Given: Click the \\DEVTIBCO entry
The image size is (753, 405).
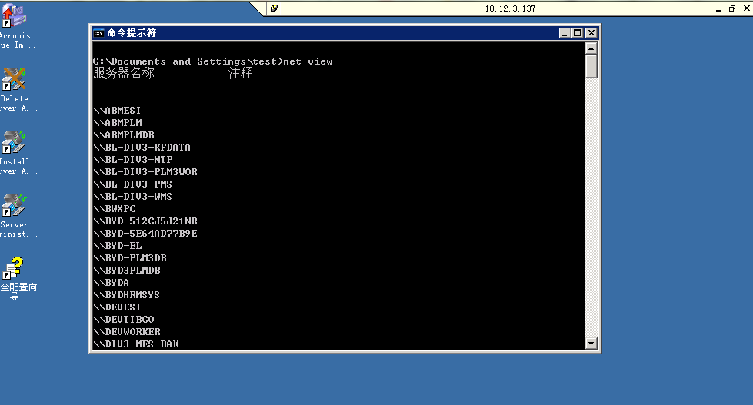Looking at the screenshot, I should (123, 320).
